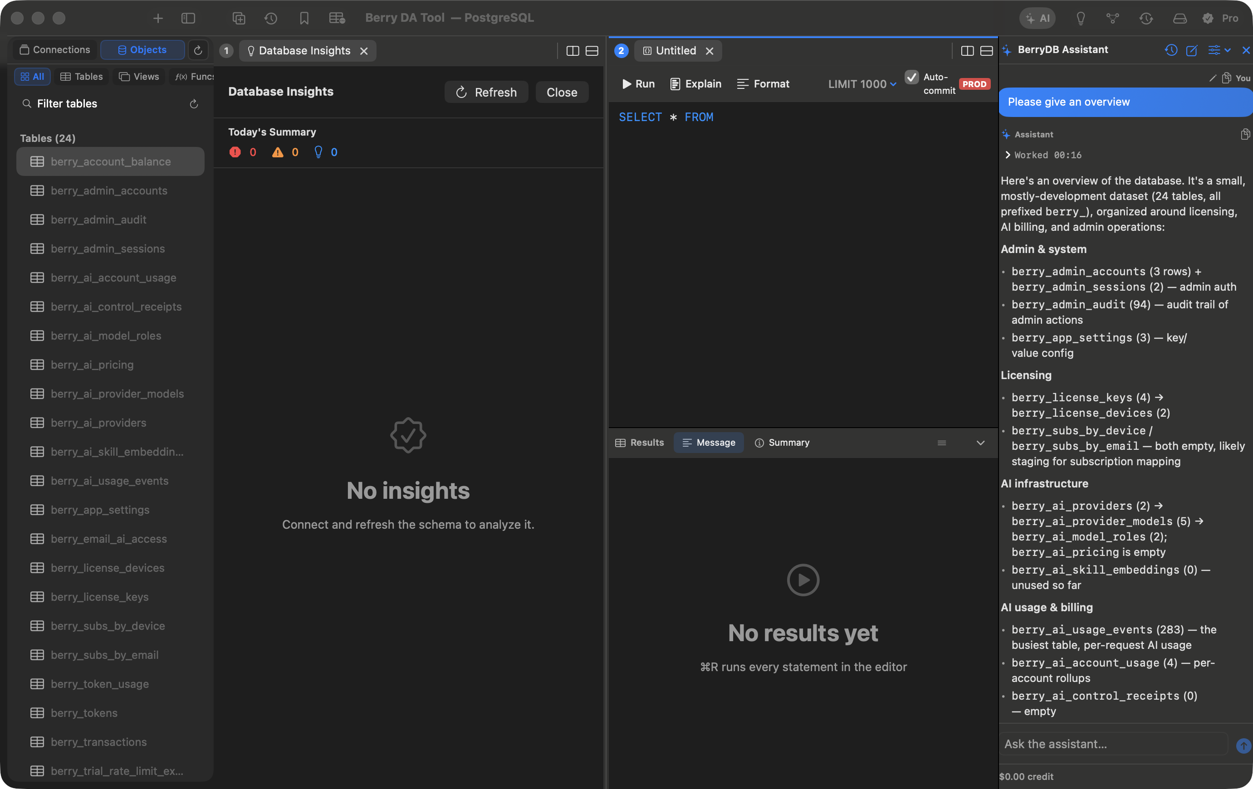Image resolution: width=1253 pixels, height=789 pixels.
Task: Close the BerryDB Assistant panel
Action: click(x=1246, y=50)
